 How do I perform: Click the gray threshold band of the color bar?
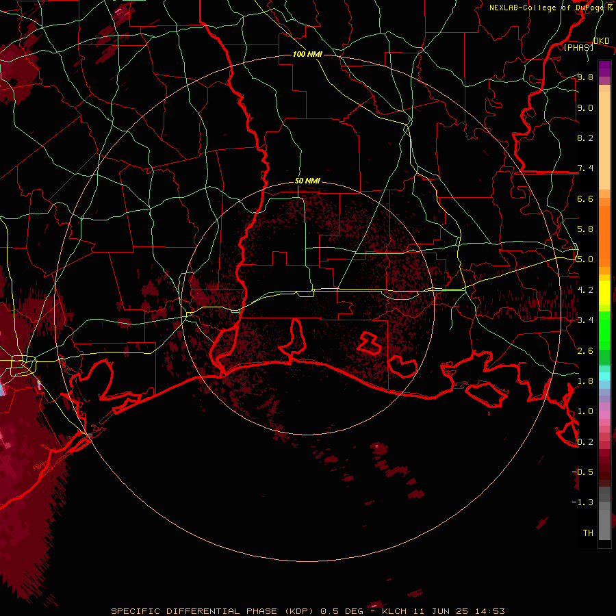coord(604,513)
